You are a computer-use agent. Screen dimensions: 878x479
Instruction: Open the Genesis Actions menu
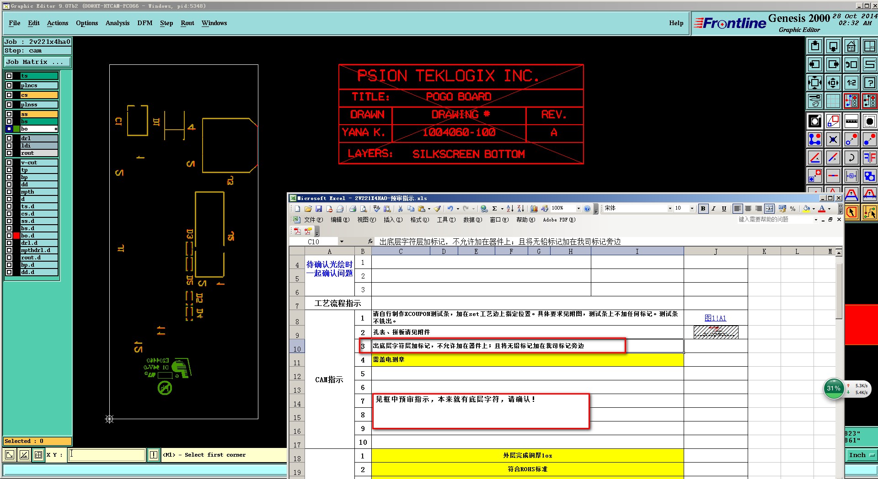58,23
